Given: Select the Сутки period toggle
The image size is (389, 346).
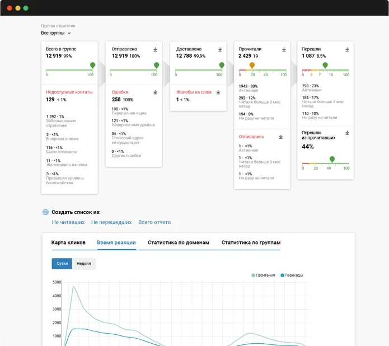Looking at the screenshot, I should 62,263.
